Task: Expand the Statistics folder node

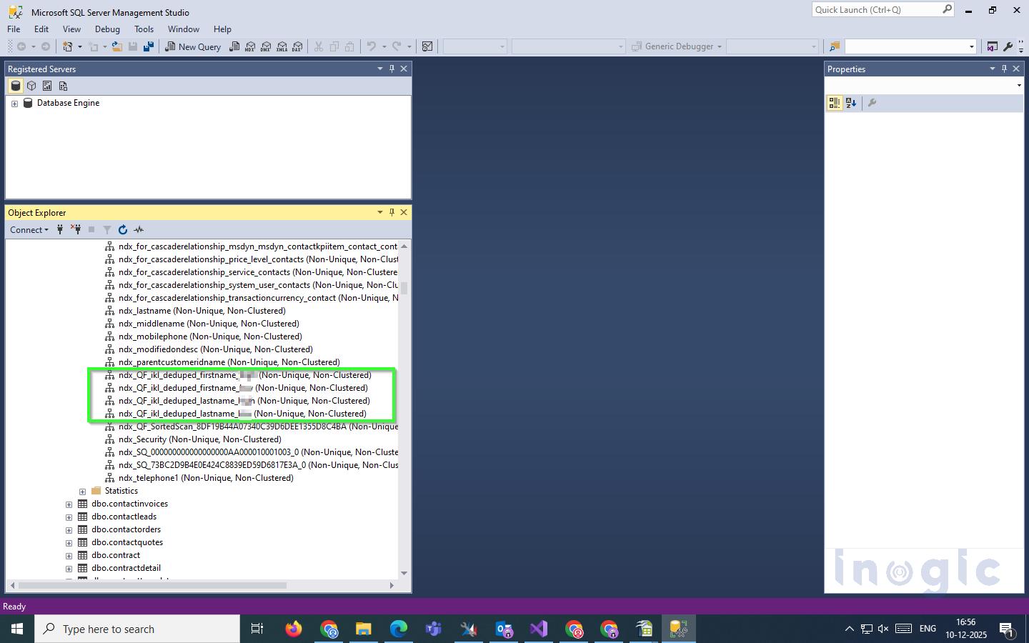Action: (x=82, y=492)
